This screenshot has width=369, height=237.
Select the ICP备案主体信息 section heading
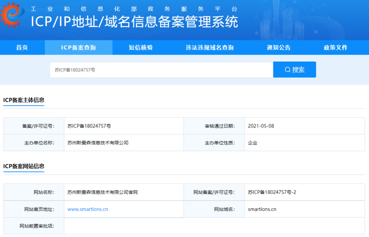tap(24, 100)
